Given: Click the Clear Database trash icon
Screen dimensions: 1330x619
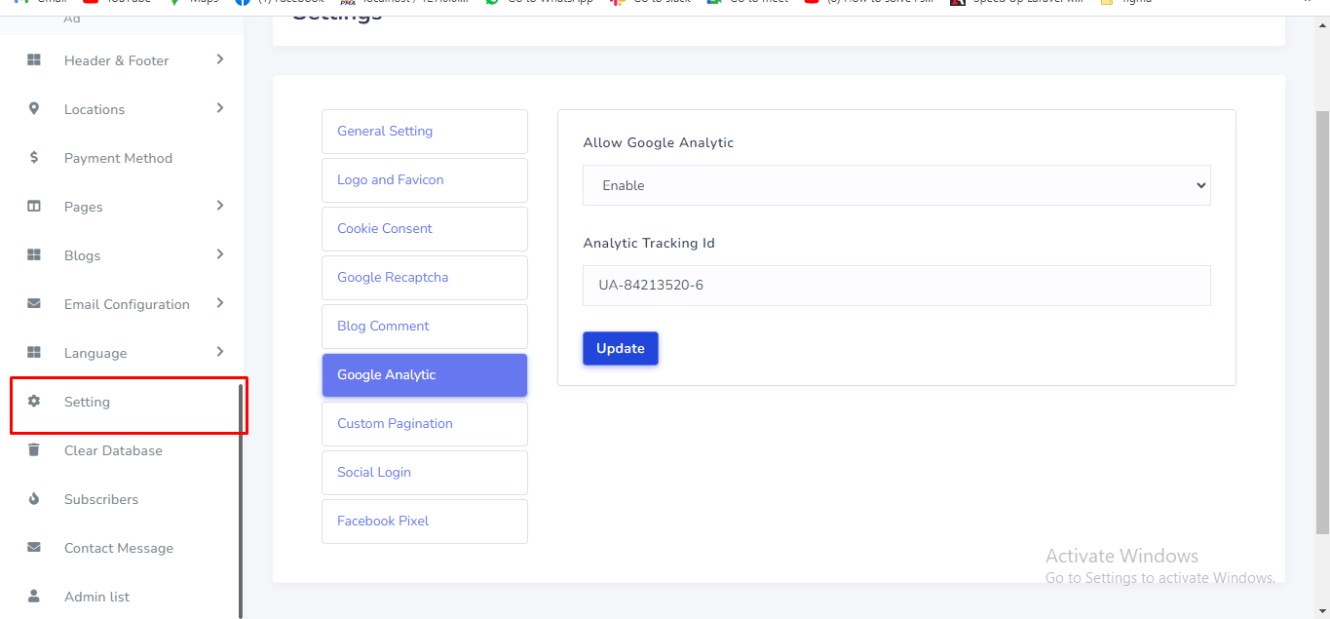Looking at the screenshot, I should click(34, 450).
